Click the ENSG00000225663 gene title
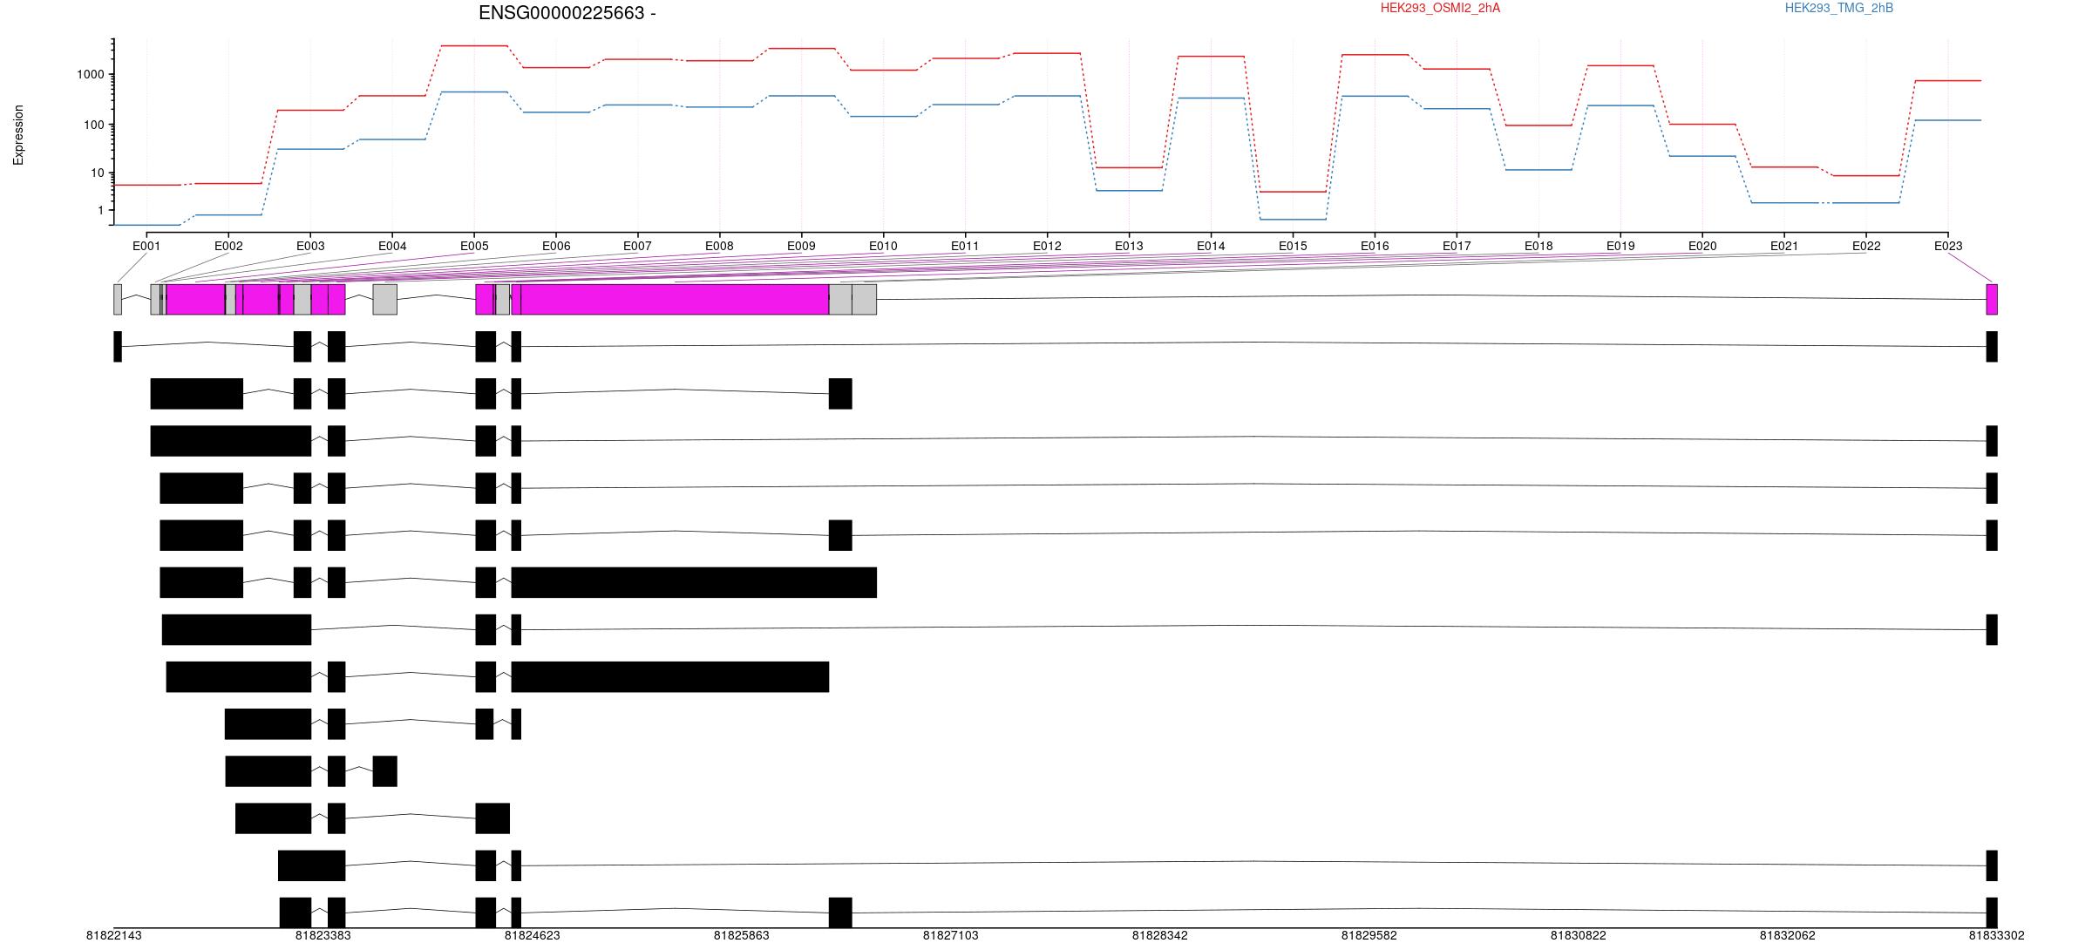 click(567, 13)
